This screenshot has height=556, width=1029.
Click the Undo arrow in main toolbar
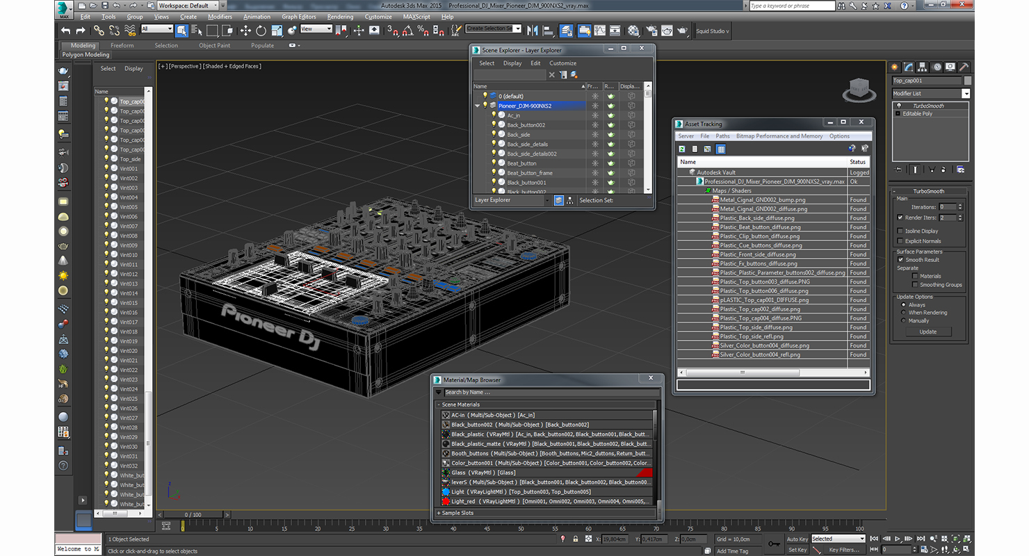pyautogui.click(x=65, y=31)
